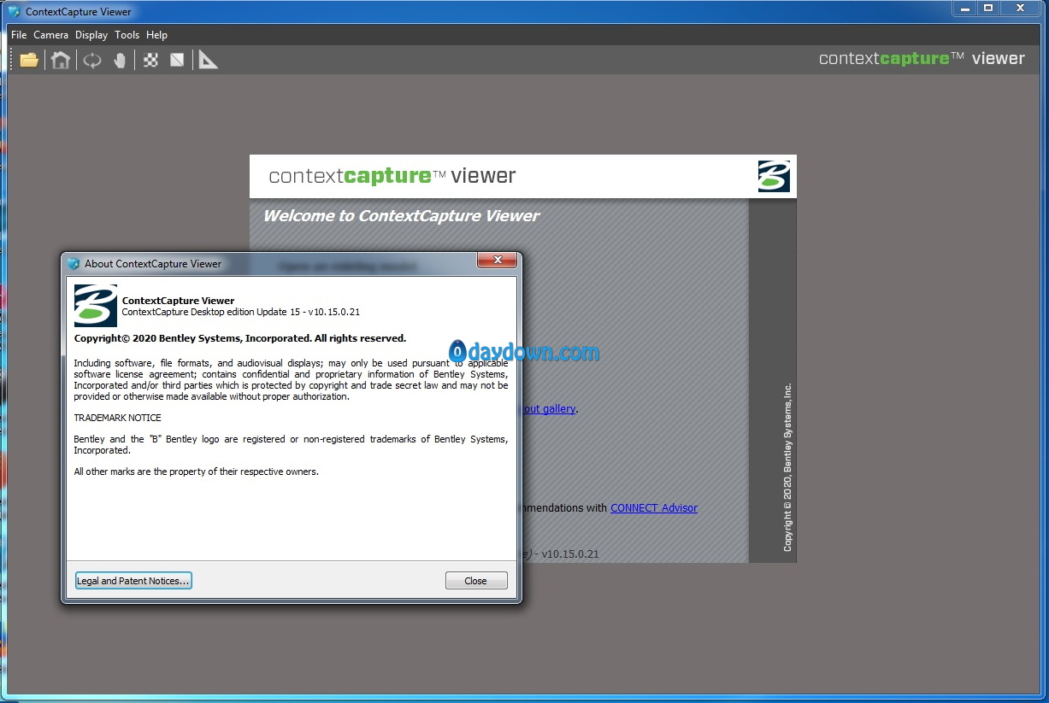Click bold 'ContextCapture Viewer' name in About dialog

click(x=178, y=301)
